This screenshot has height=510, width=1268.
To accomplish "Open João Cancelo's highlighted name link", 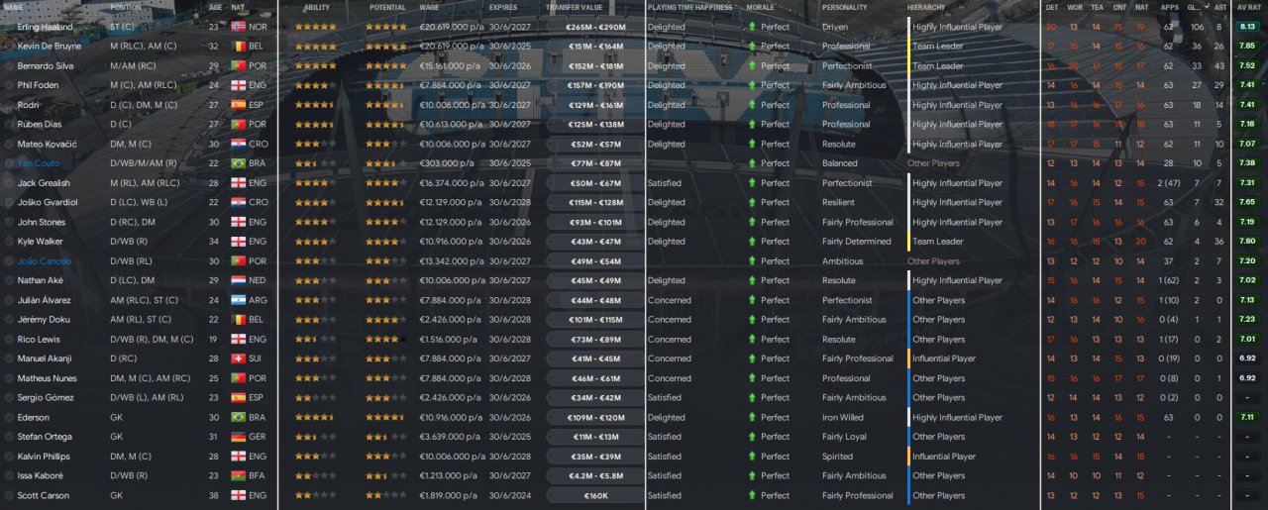I will click(x=45, y=261).
